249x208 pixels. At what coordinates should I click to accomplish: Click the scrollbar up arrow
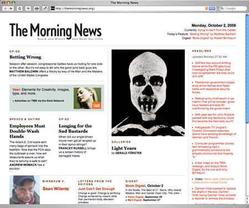coord(247,199)
